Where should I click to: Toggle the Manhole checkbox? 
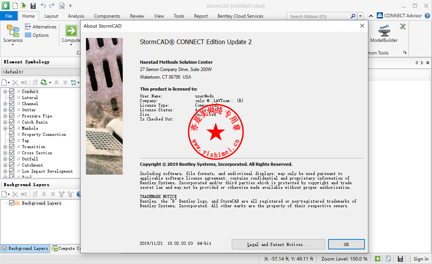pyautogui.click(x=12, y=128)
